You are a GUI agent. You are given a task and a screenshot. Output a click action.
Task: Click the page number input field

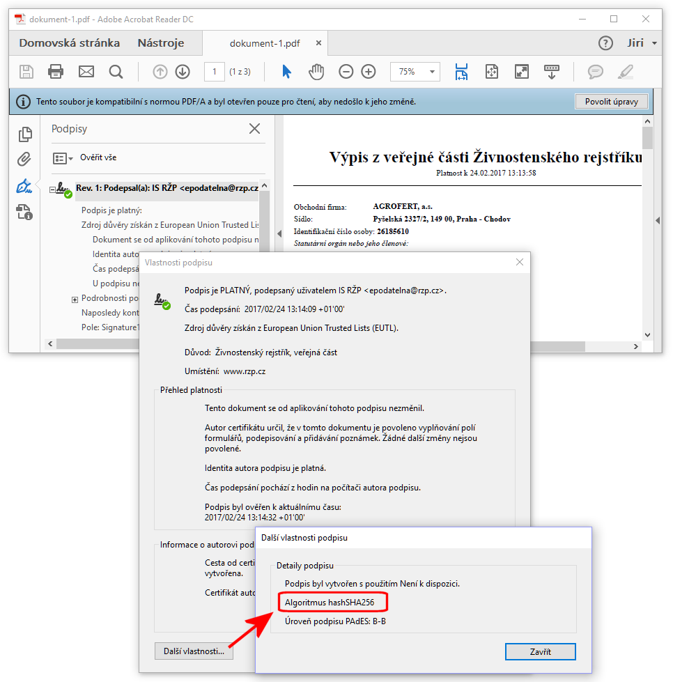[x=215, y=72]
